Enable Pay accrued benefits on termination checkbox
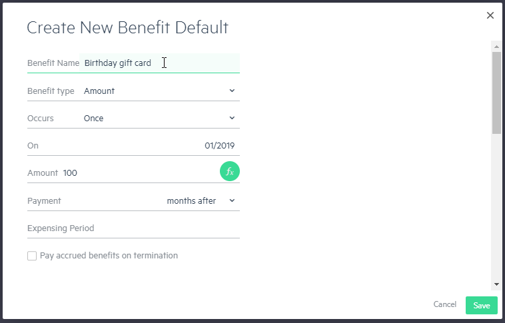This screenshot has width=505, height=323. [32, 256]
